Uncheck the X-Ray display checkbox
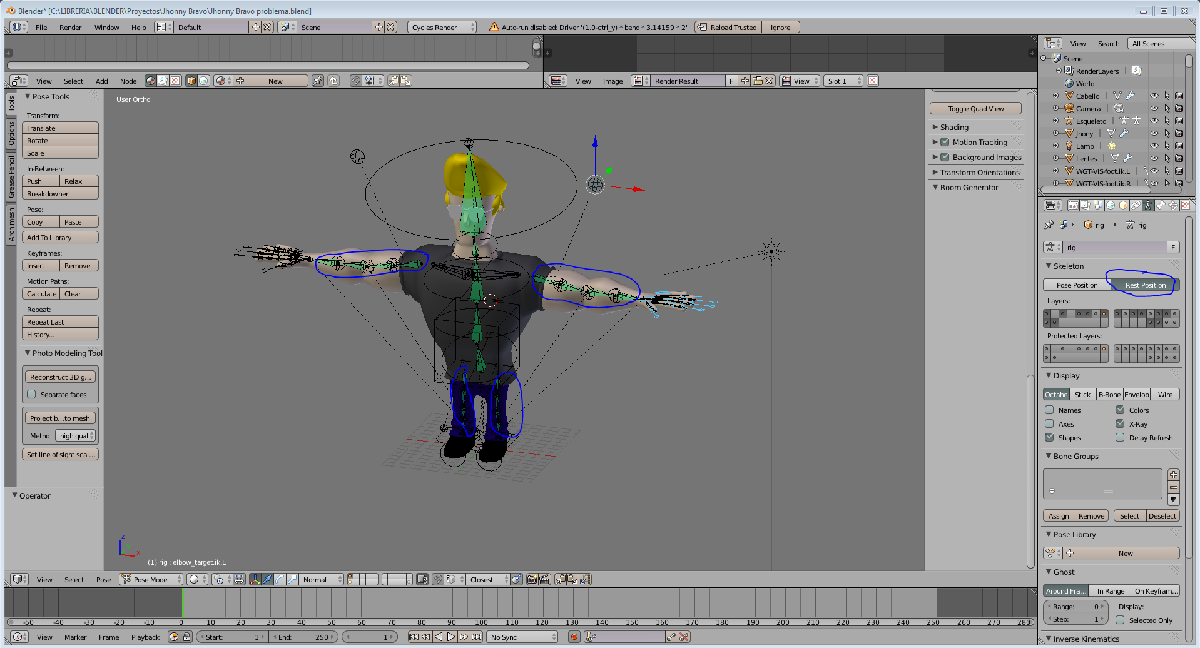 click(1120, 424)
